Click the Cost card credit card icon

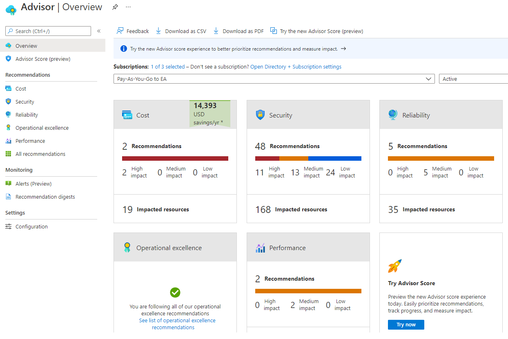pyautogui.click(x=127, y=115)
